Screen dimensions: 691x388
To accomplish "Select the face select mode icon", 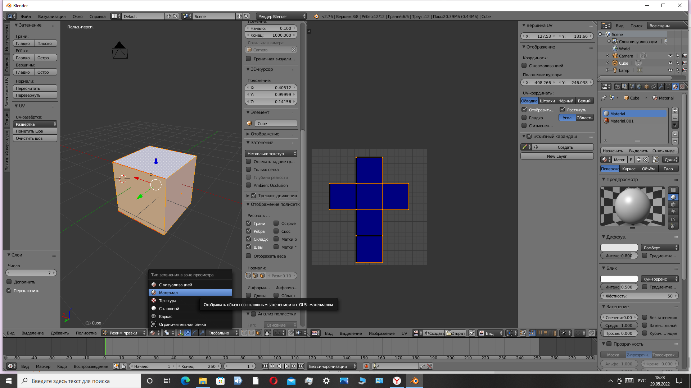I will click(258, 333).
